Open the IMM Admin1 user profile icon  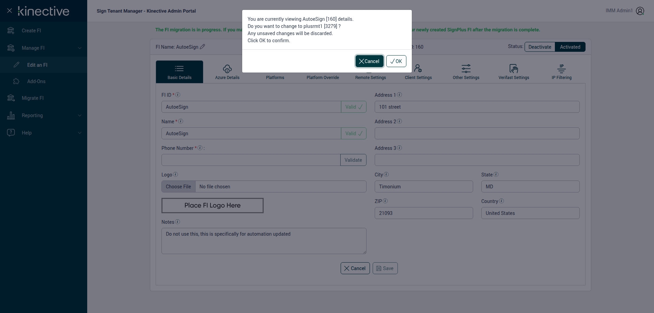tap(640, 11)
